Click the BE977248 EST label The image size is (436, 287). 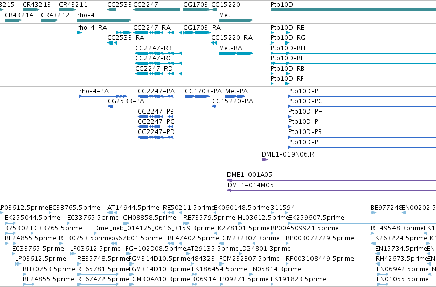point(386,207)
